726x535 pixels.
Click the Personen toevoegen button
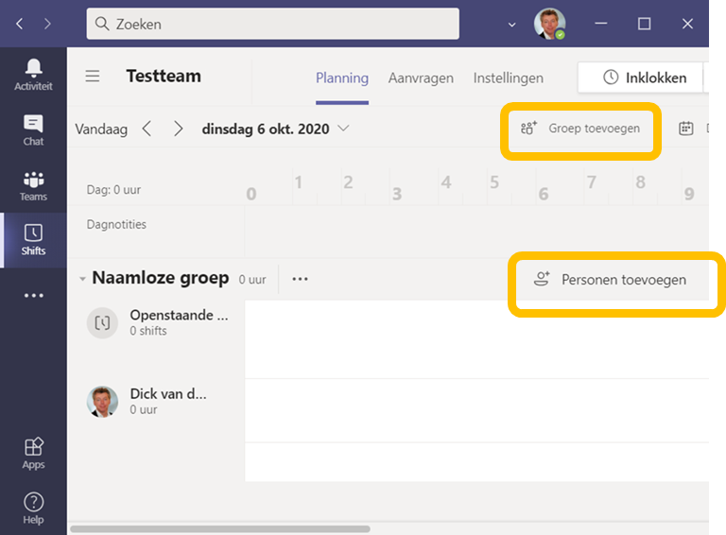click(613, 280)
